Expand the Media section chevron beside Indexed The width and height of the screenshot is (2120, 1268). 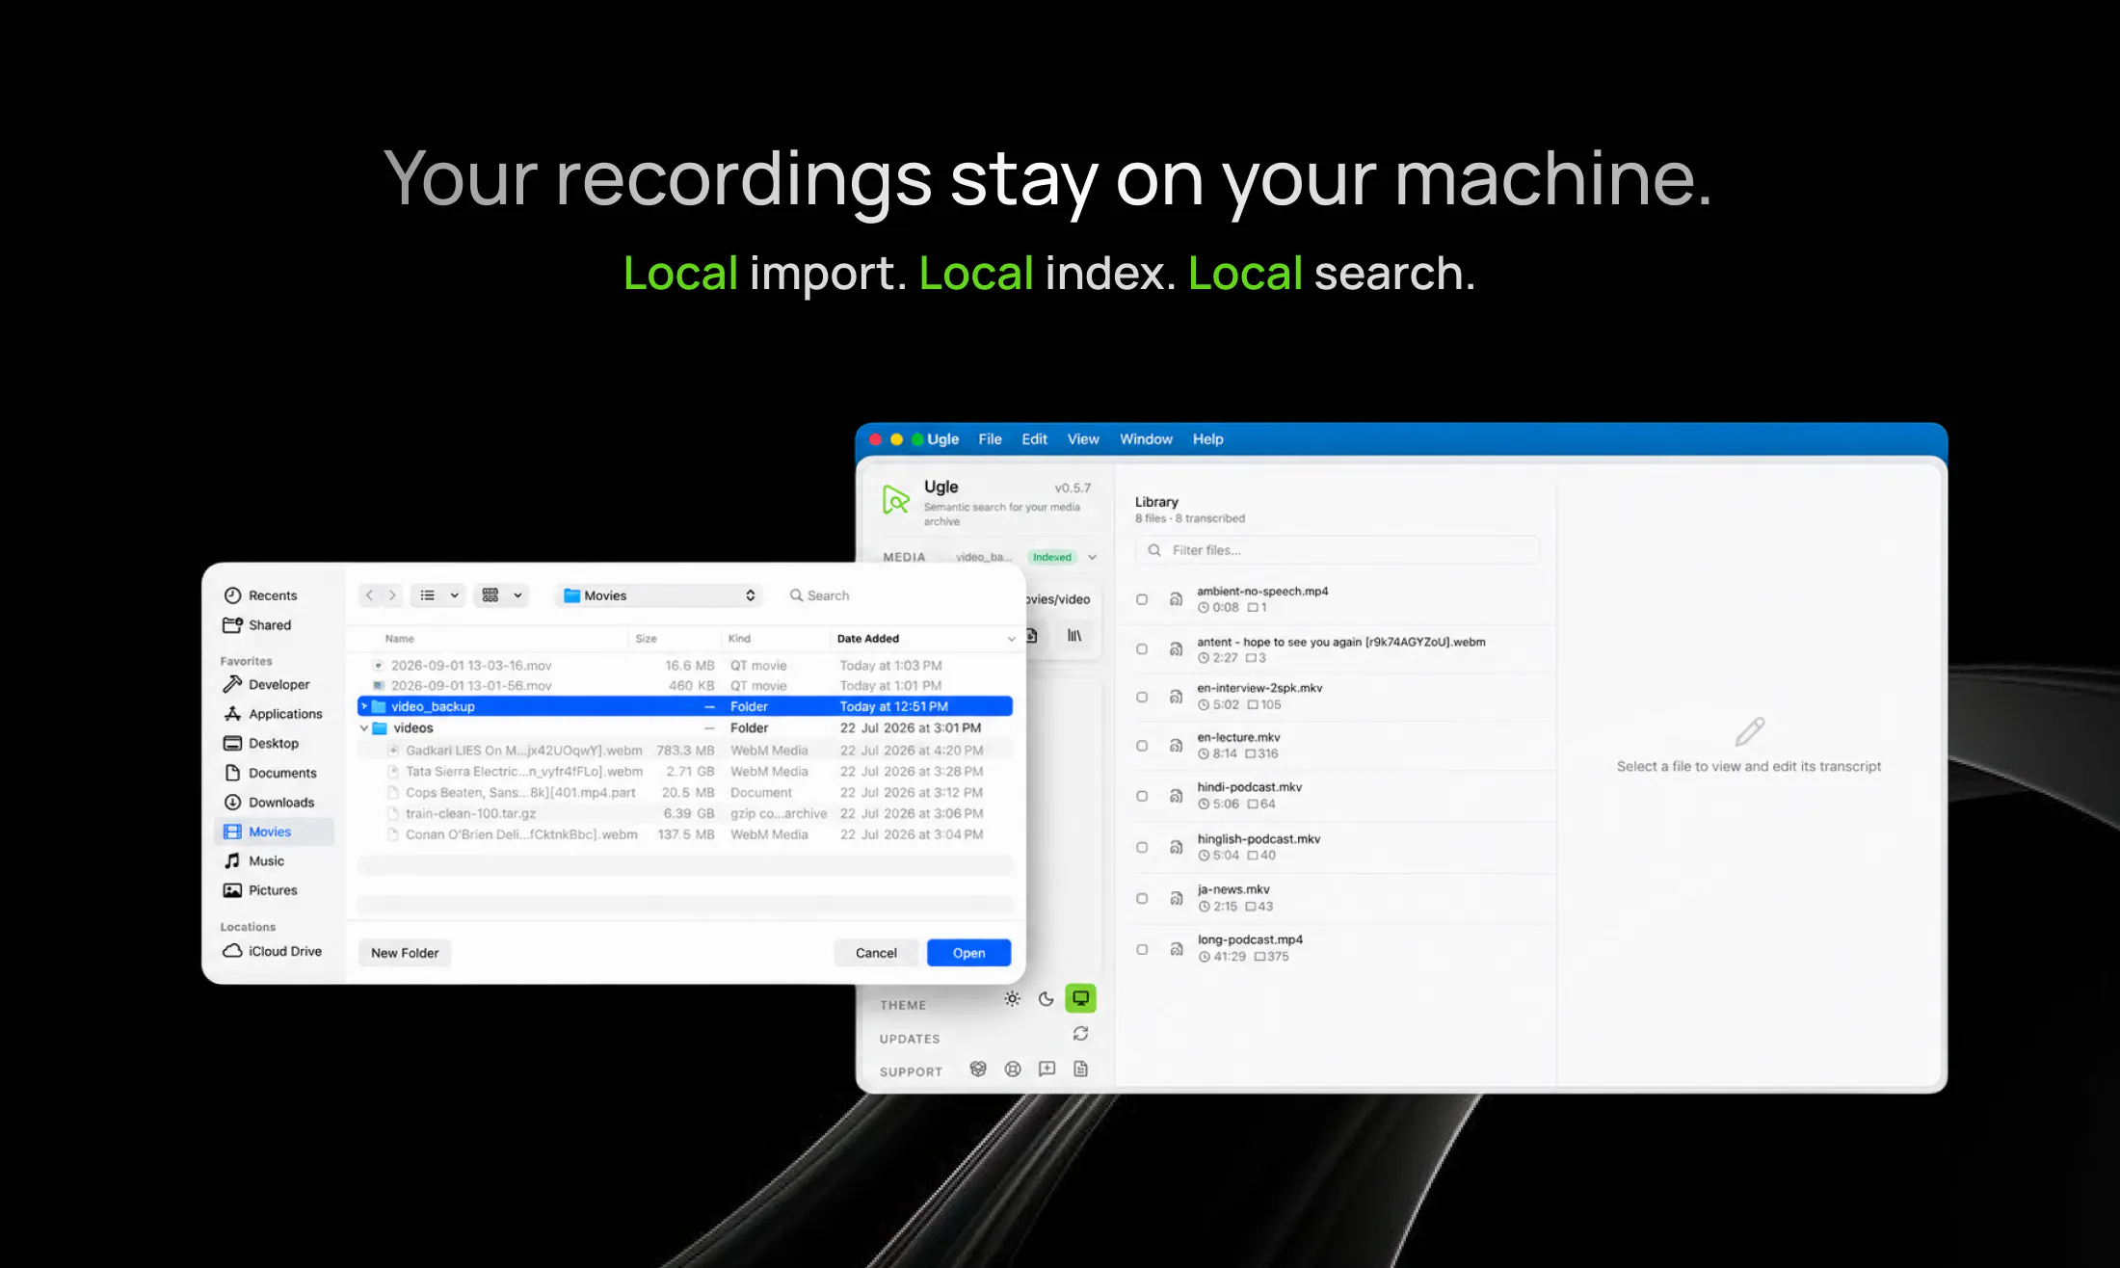[x=1092, y=557]
